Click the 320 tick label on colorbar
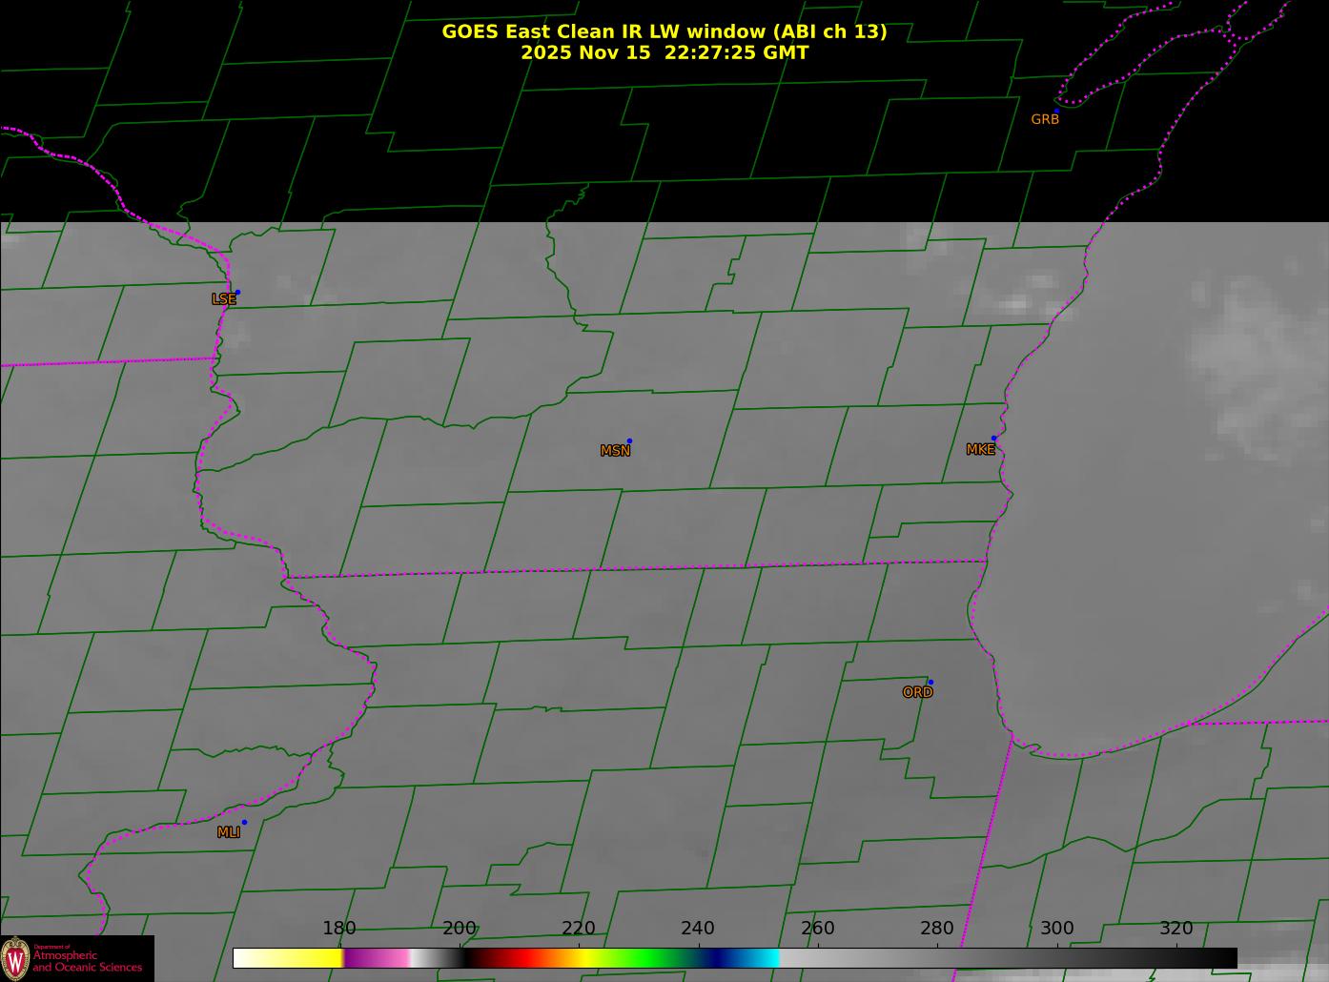 click(1176, 929)
